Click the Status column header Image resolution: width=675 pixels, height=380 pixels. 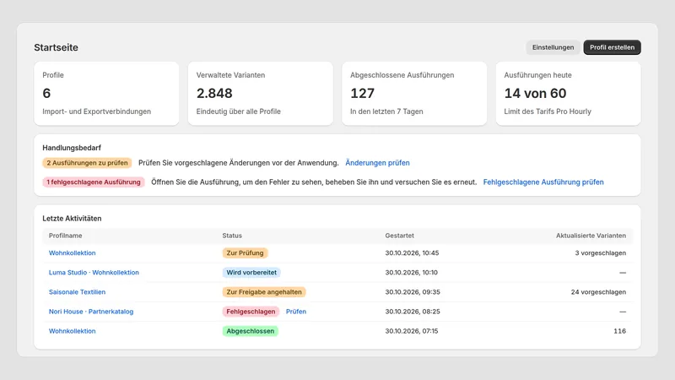click(x=232, y=236)
